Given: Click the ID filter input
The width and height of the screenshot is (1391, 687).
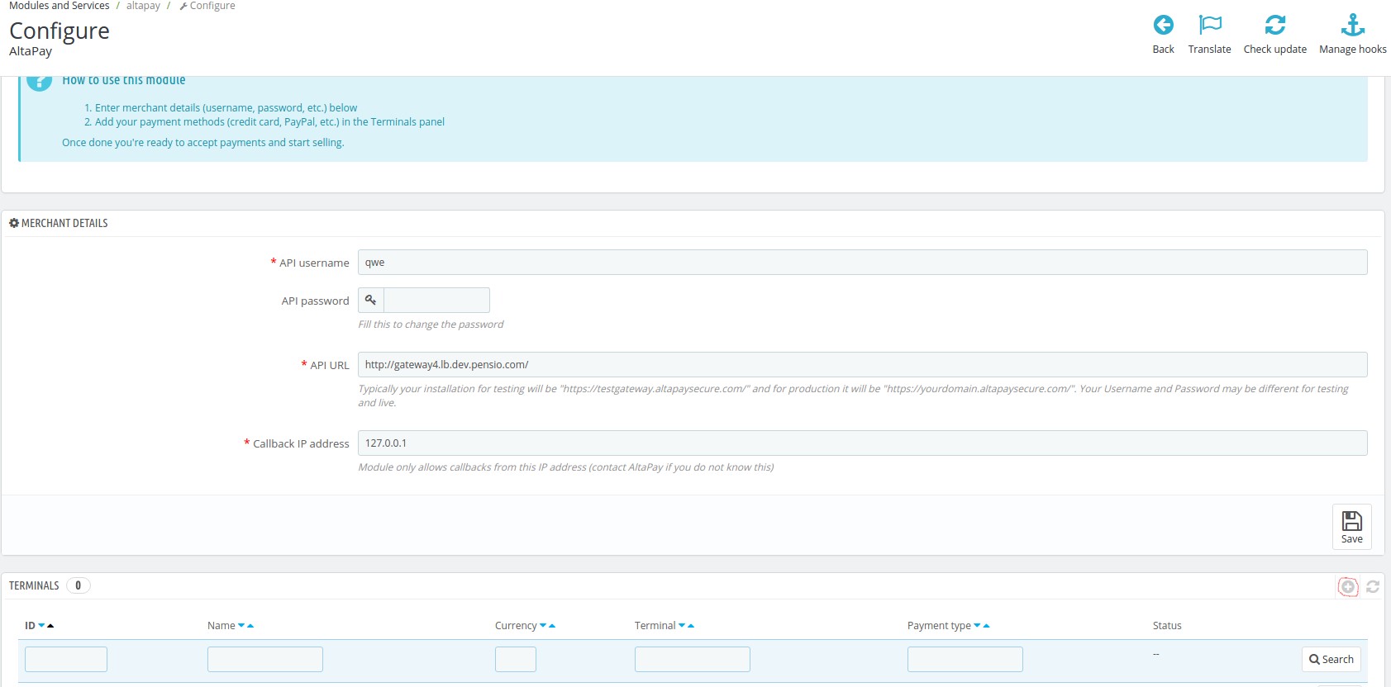Looking at the screenshot, I should click(x=66, y=659).
